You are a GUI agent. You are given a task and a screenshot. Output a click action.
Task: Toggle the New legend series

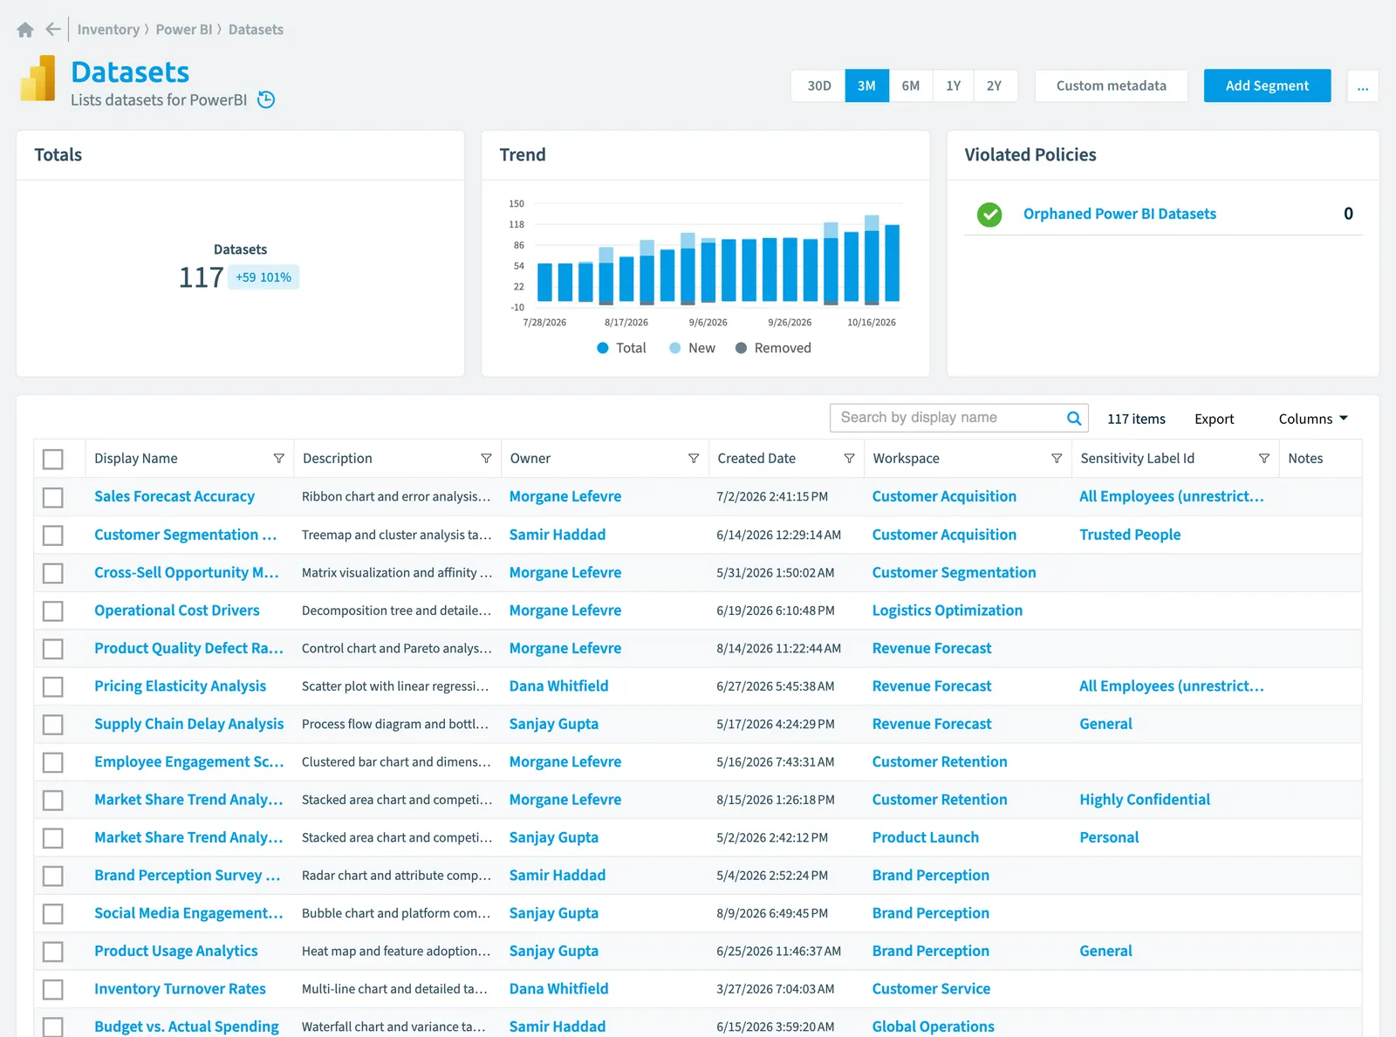pyautogui.click(x=692, y=348)
